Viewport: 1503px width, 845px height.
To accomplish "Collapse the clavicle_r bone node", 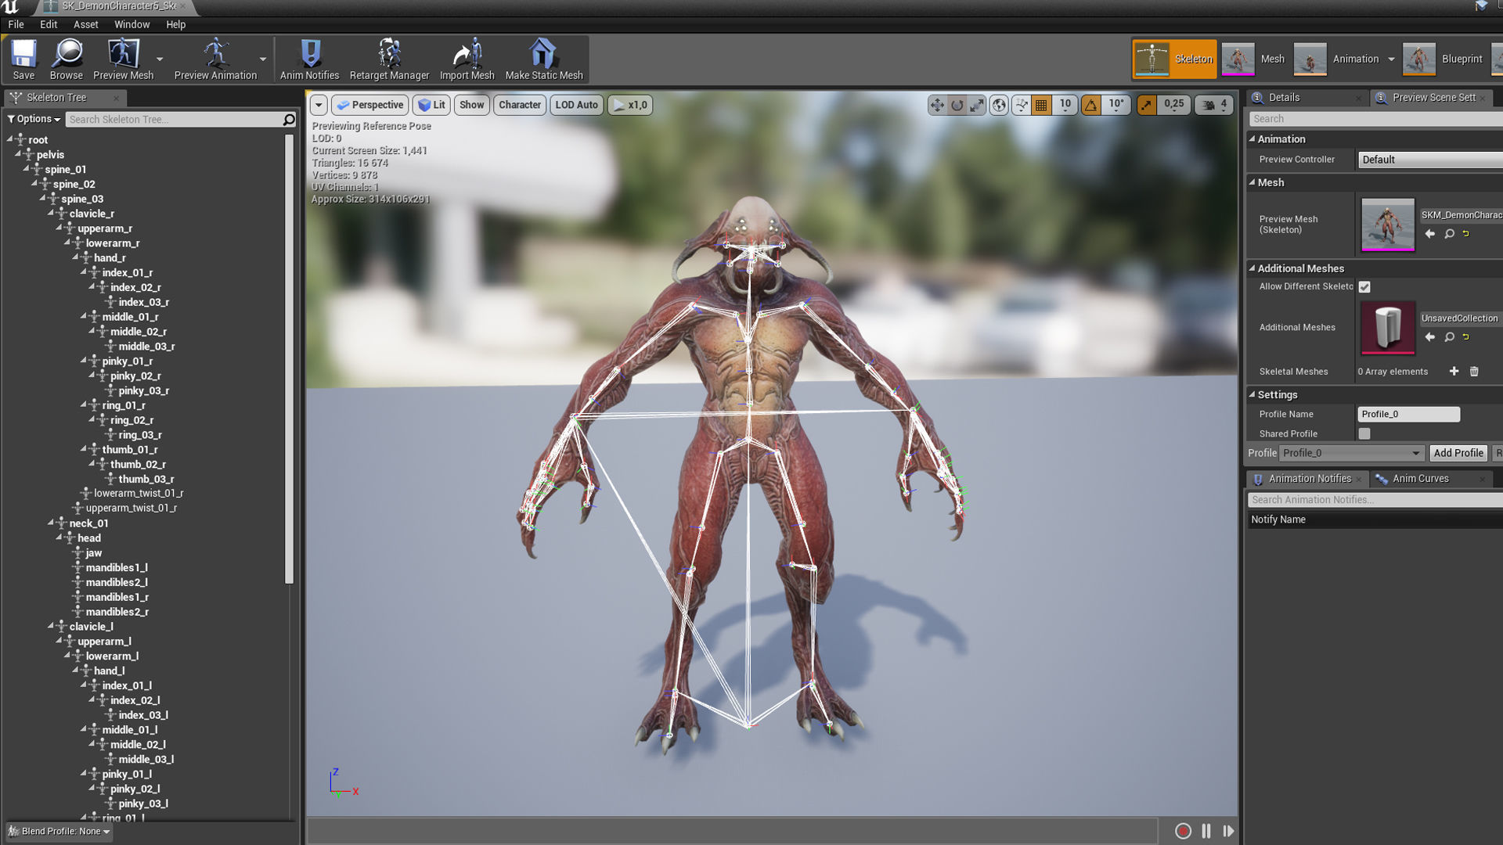I will 52,213.
